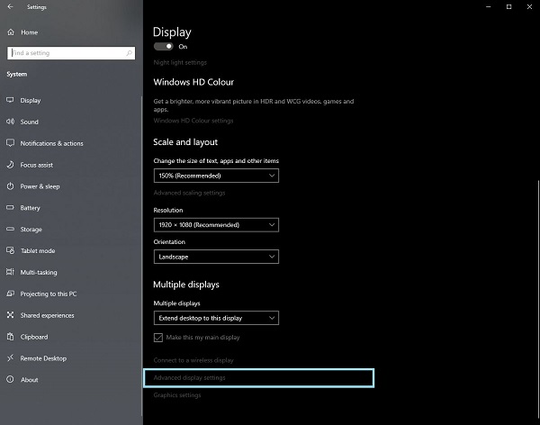The image size is (540, 425).
Task: Toggle the Night light switch off
Action: [163, 46]
